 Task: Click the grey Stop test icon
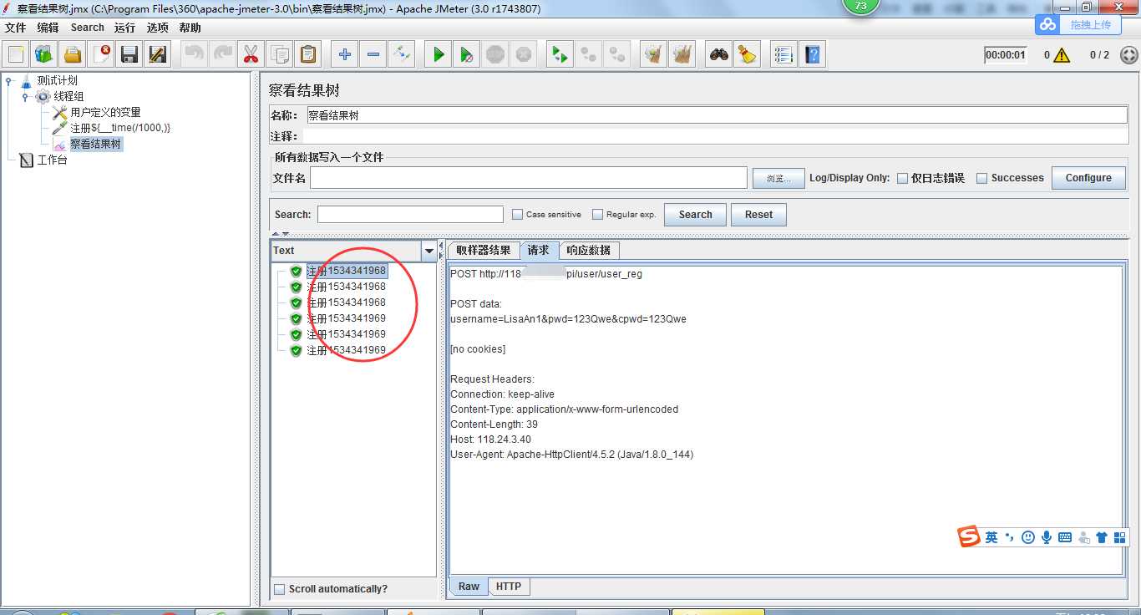click(x=495, y=55)
